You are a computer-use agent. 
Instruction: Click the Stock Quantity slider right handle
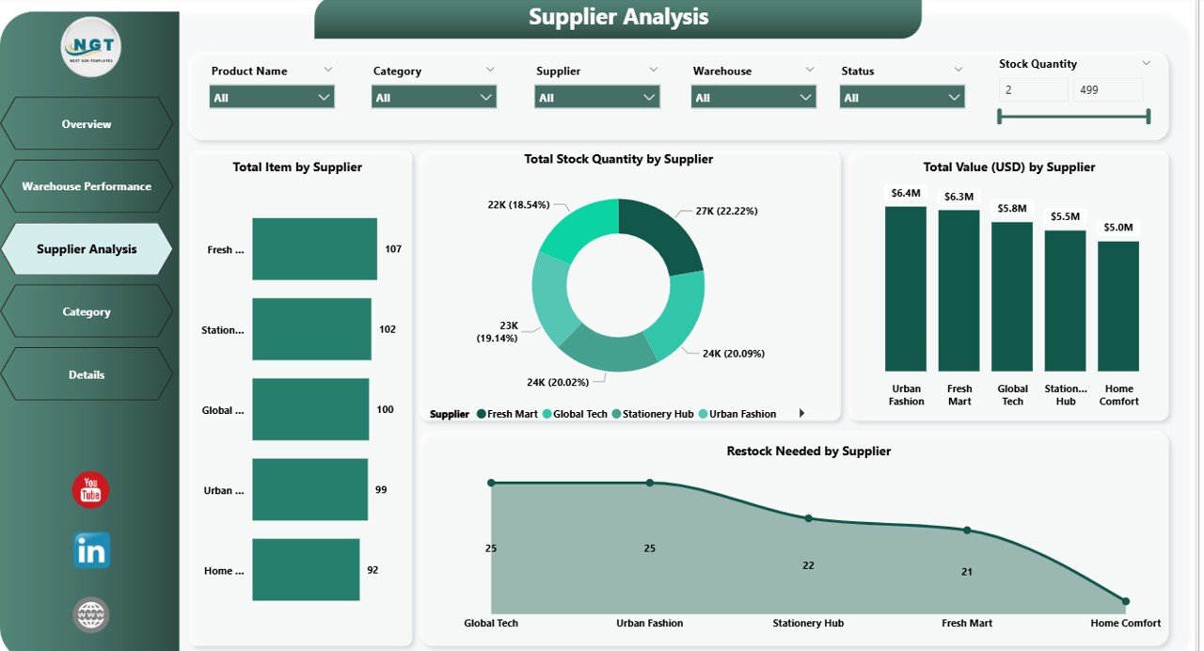[x=1149, y=117]
